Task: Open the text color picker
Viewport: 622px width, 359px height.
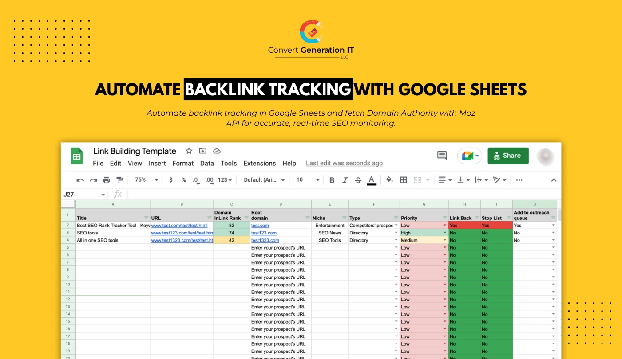Action: (371, 180)
